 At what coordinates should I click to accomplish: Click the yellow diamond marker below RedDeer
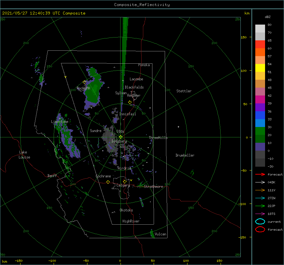130,102
